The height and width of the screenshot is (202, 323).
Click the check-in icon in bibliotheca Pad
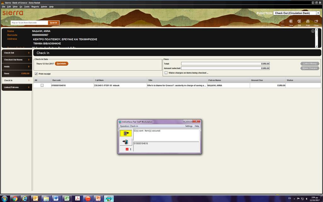126,133
